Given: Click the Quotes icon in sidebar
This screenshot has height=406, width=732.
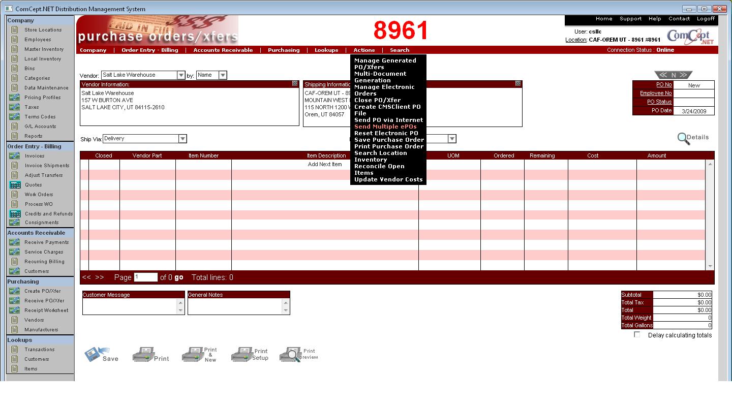Looking at the screenshot, I should (15, 185).
